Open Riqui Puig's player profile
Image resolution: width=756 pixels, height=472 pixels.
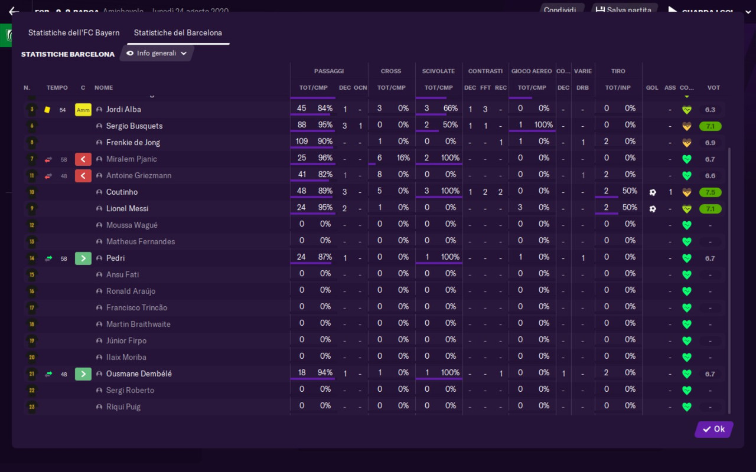point(123,407)
